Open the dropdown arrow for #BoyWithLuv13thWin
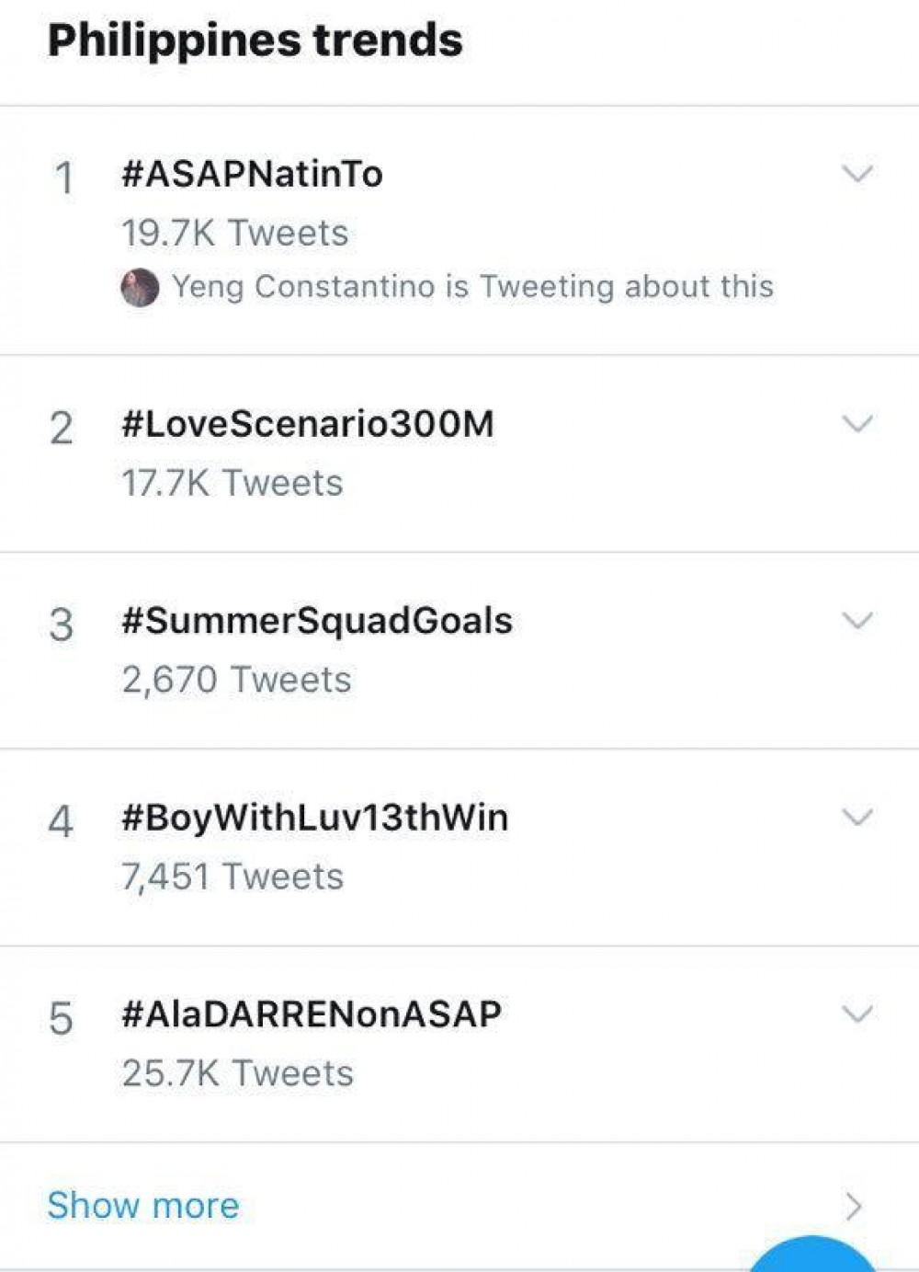 coord(857,818)
